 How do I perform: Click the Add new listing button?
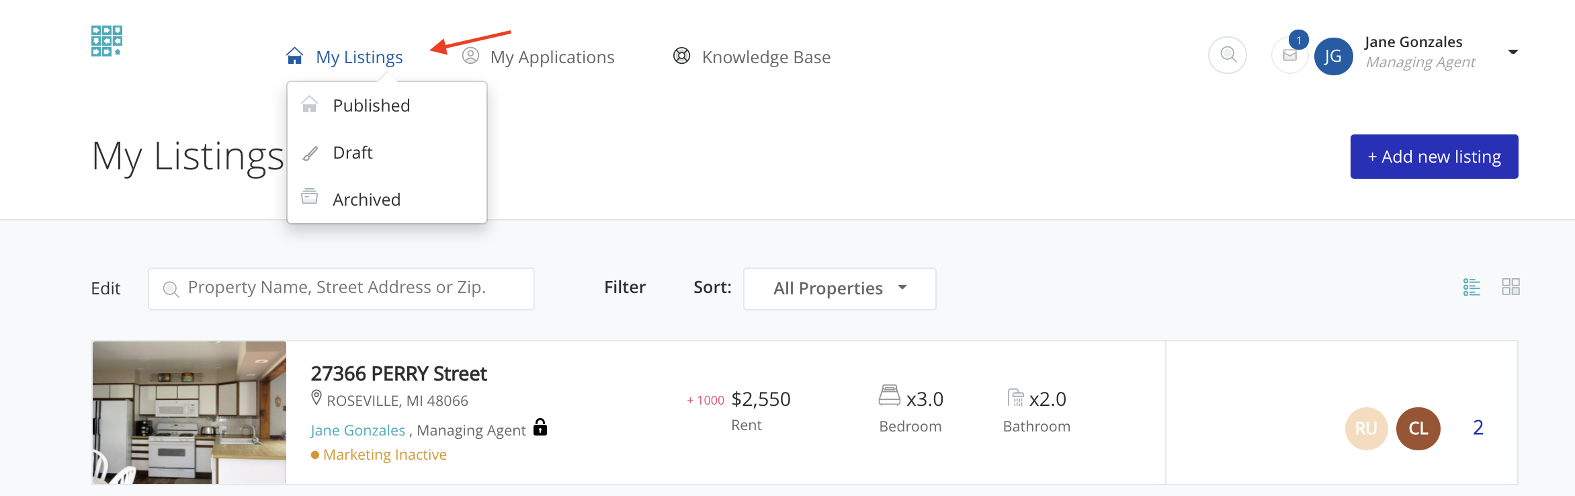click(1434, 157)
